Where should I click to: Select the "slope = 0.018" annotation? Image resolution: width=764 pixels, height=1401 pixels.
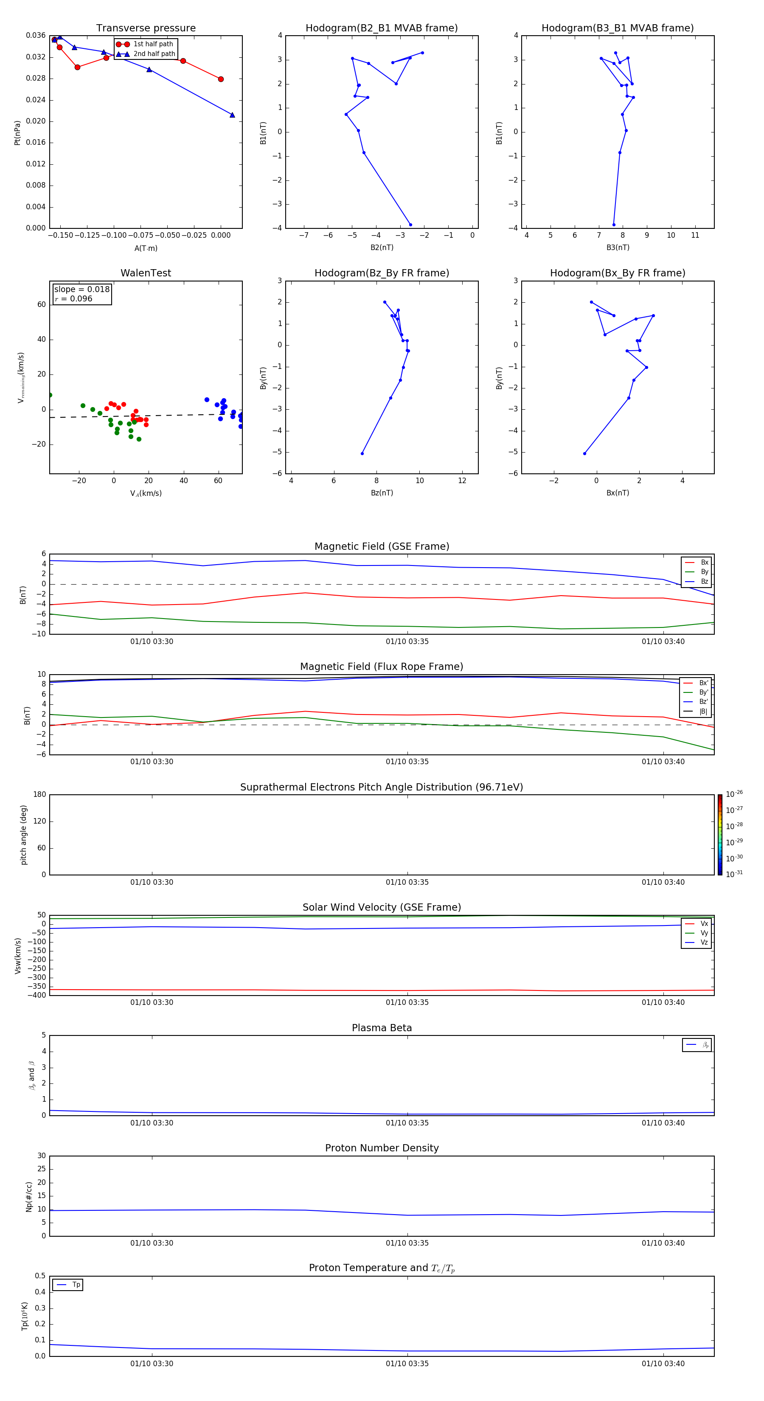coord(81,290)
